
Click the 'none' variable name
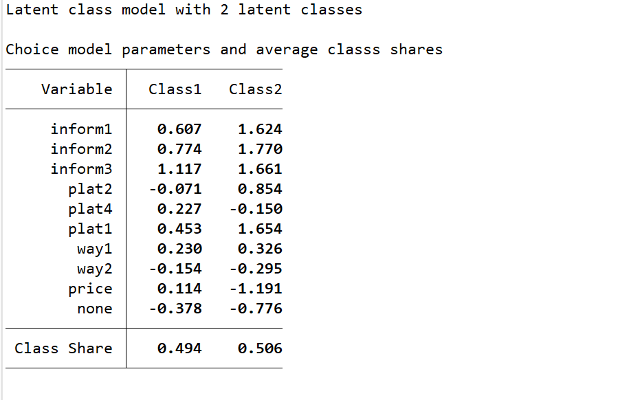click(x=94, y=309)
